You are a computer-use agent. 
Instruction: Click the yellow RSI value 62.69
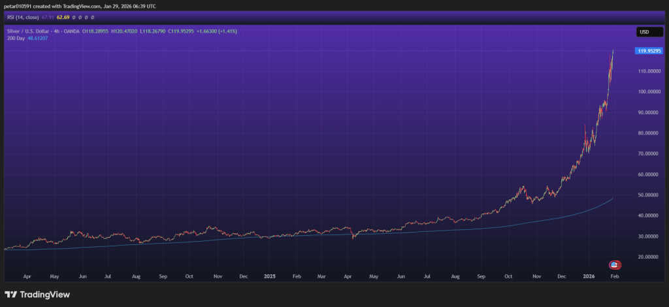[x=64, y=16]
